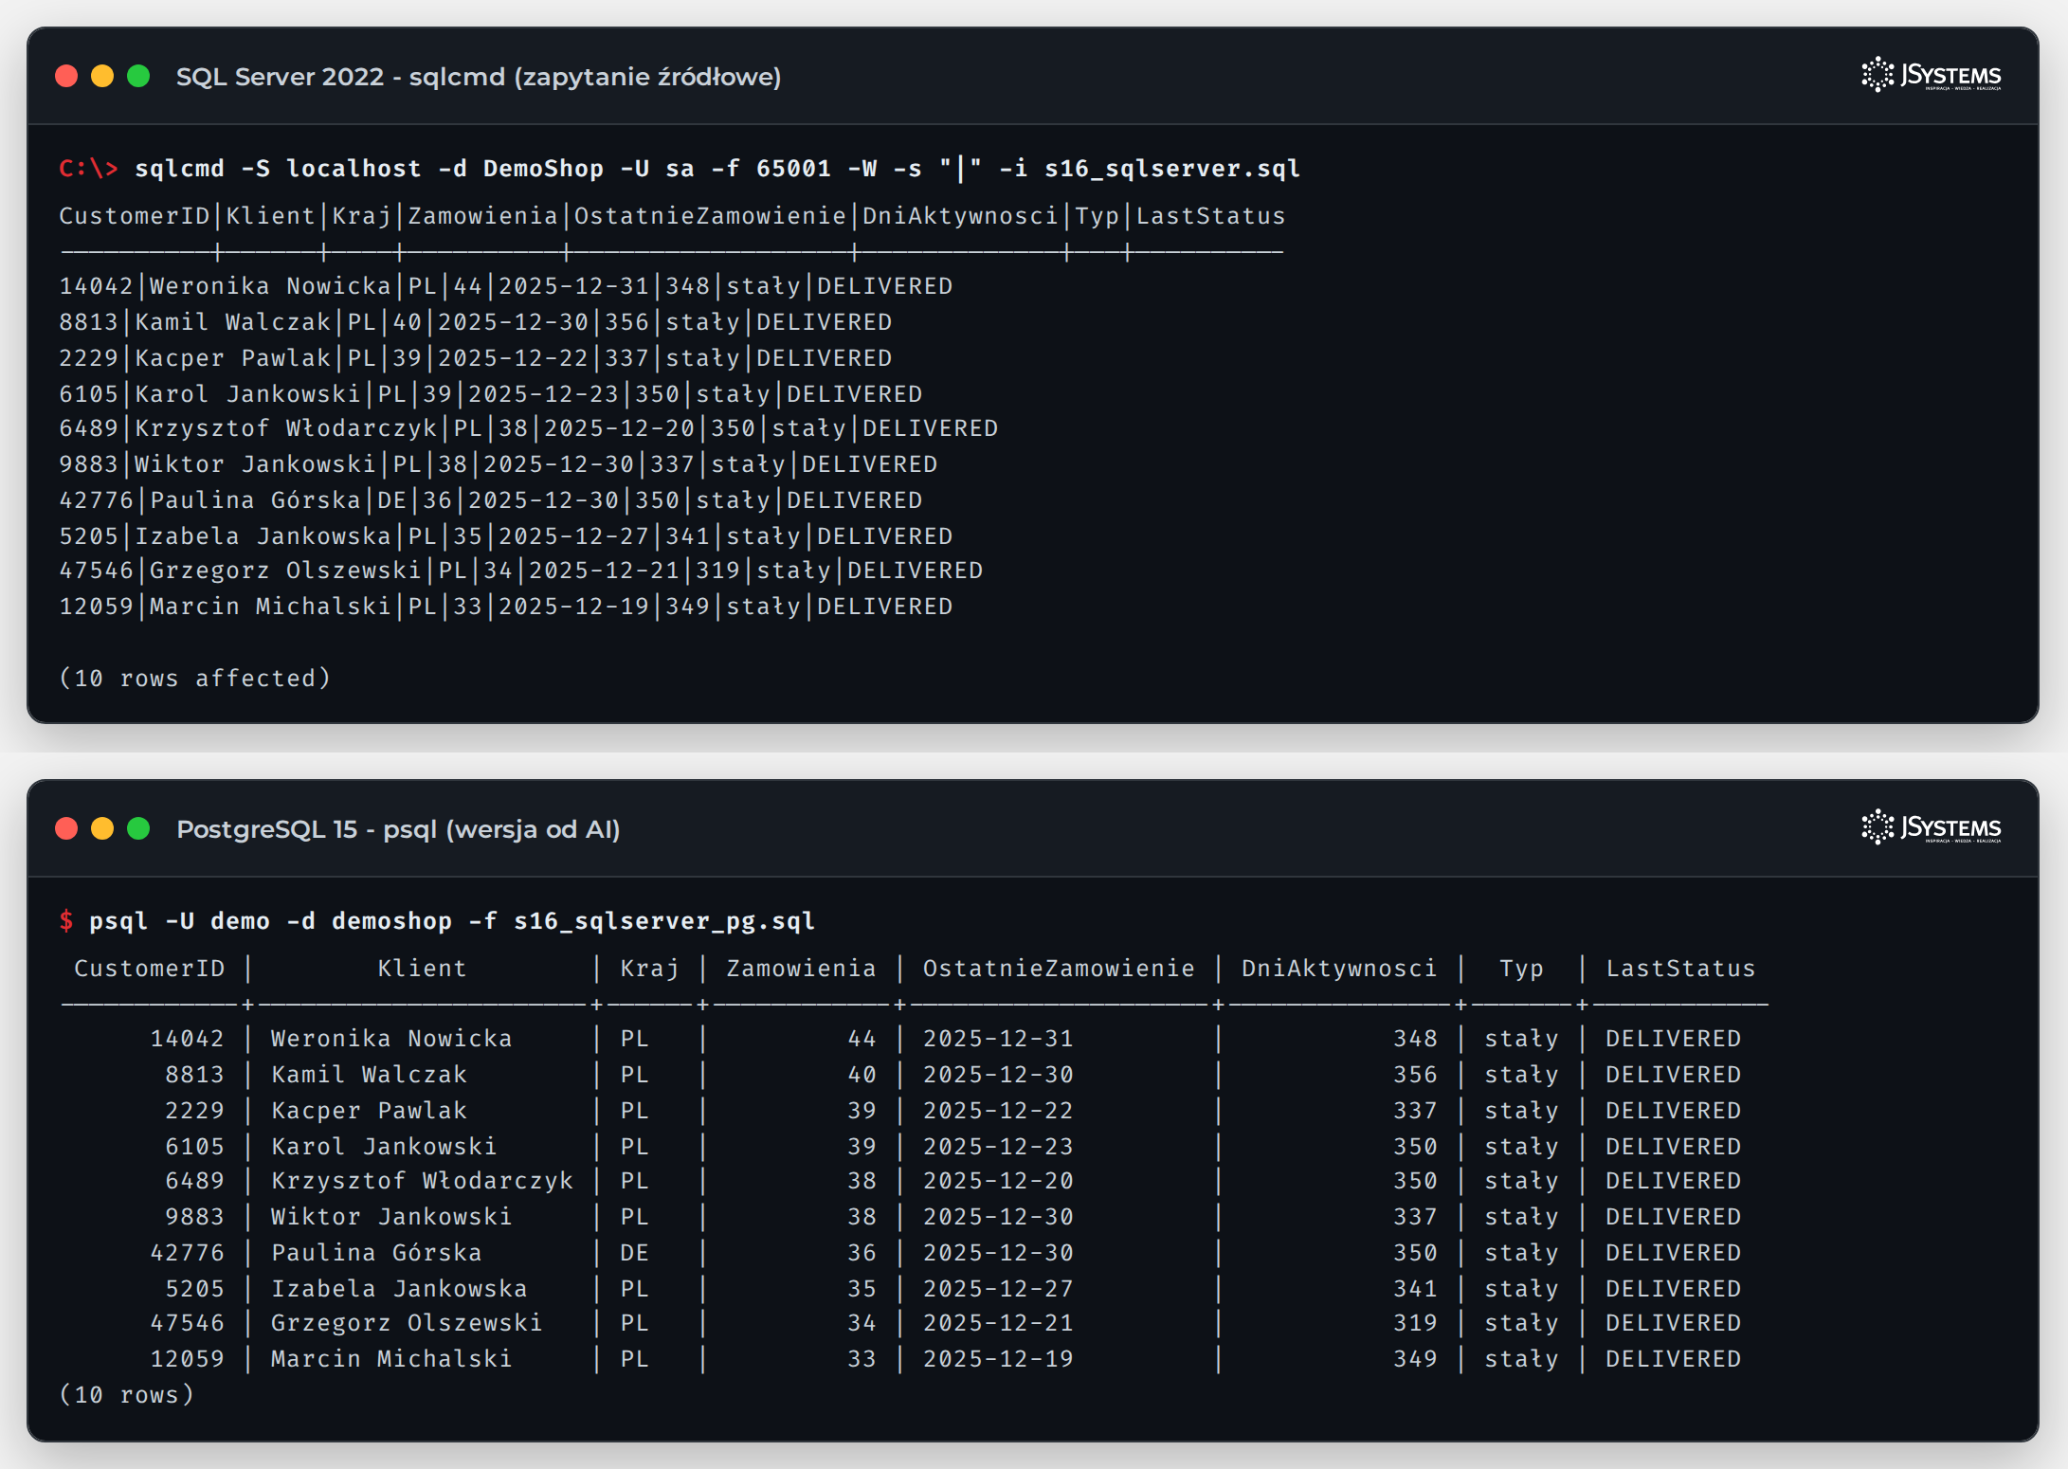Click 'Krzysztof Włodarczyk' in psql output

coord(422,1181)
